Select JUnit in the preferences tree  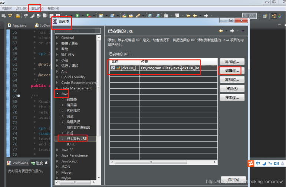click(70, 144)
